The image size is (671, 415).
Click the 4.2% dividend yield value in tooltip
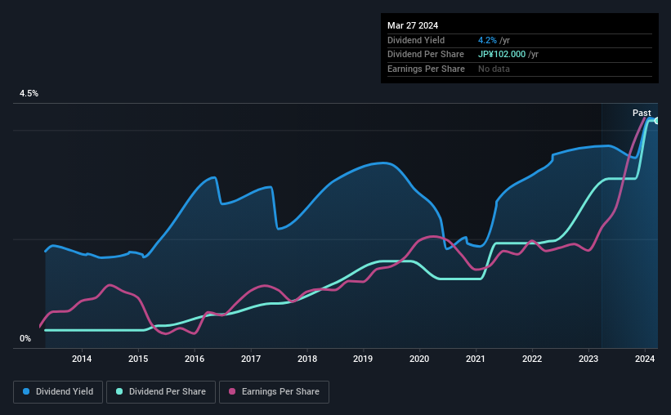click(x=487, y=40)
